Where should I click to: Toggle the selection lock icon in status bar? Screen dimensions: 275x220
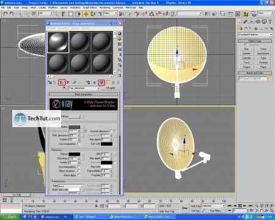pyautogui.click(x=96, y=206)
